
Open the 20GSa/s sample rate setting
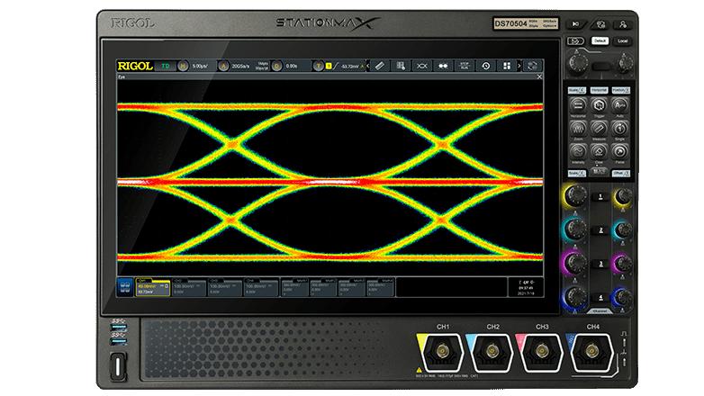point(240,66)
